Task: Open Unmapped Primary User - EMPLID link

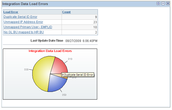Action: (x=28, y=27)
